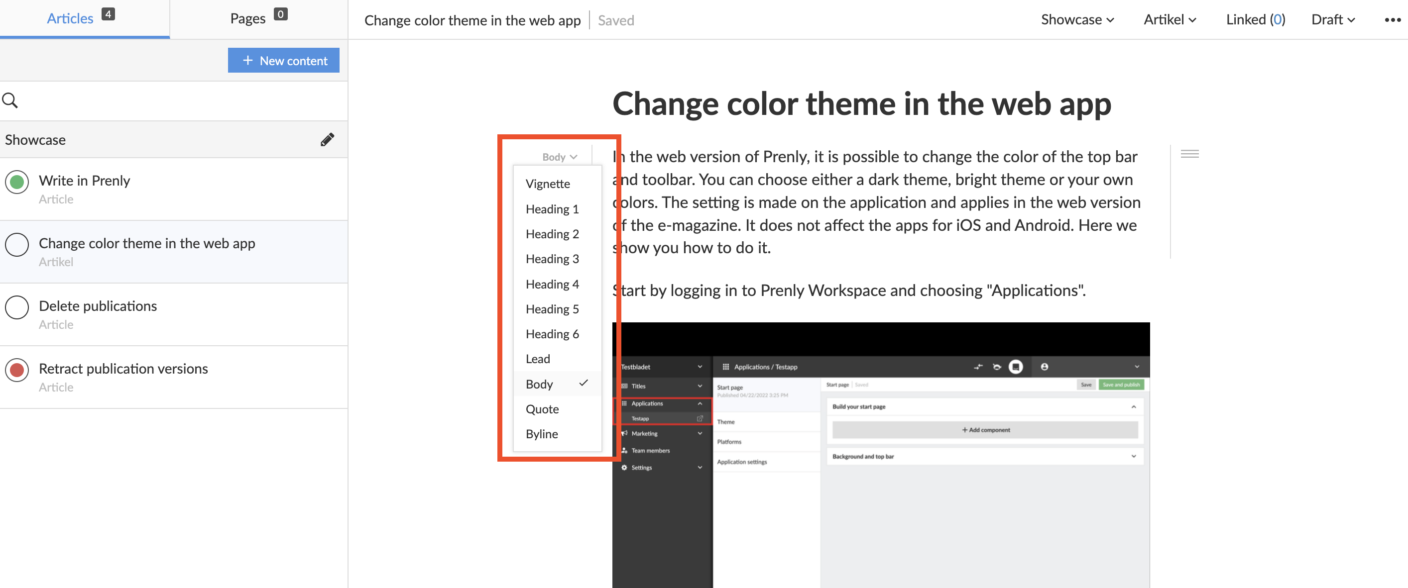Open the Body paragraph style dropdown
Viewport: 1408px width, 588px height.
pos(559,157)
